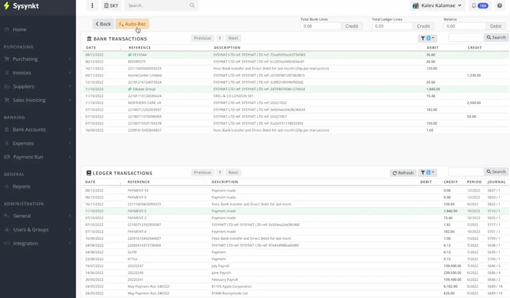Image resolution: width=510 pixels, height=298 pixels.
Task: Click the Bank Accounts building icon
Action: (7, 130)
